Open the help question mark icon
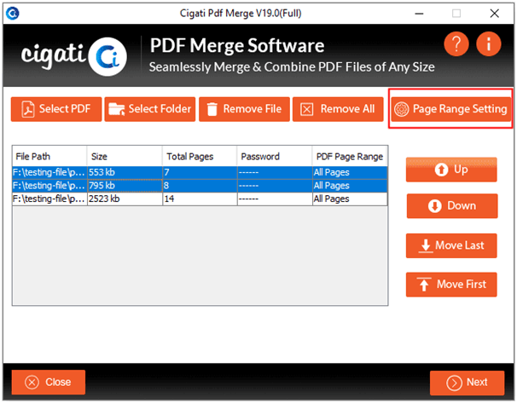Viewport: 517px width, 403px height. (x=456, y=43)
